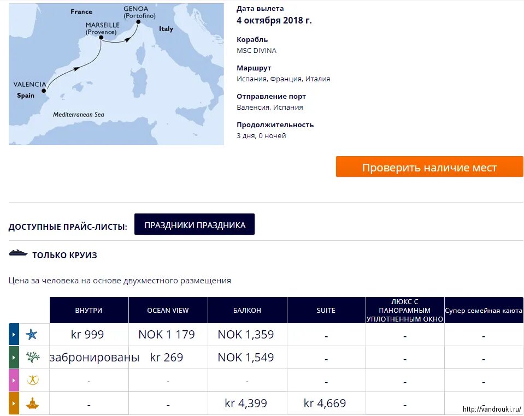The height and width of the screenshot is (416, 524).
Task: Expand the pink wellness row arrow
Action: click(x=14, y=381)
